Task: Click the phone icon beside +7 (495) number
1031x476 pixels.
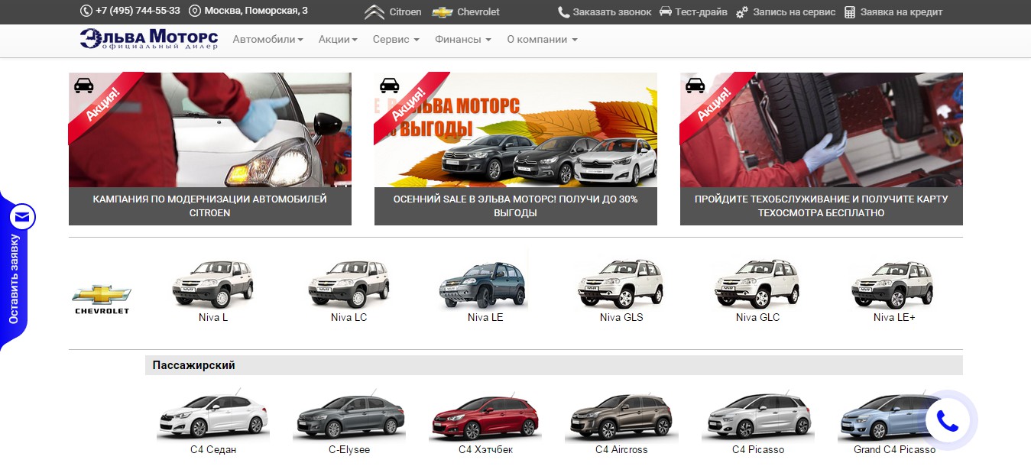Action: click(86, 11)
